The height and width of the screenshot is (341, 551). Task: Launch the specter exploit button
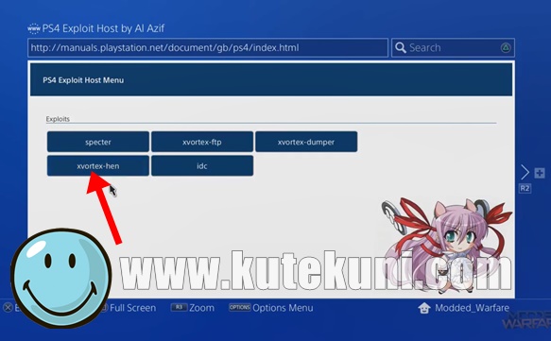coord(98,142)
